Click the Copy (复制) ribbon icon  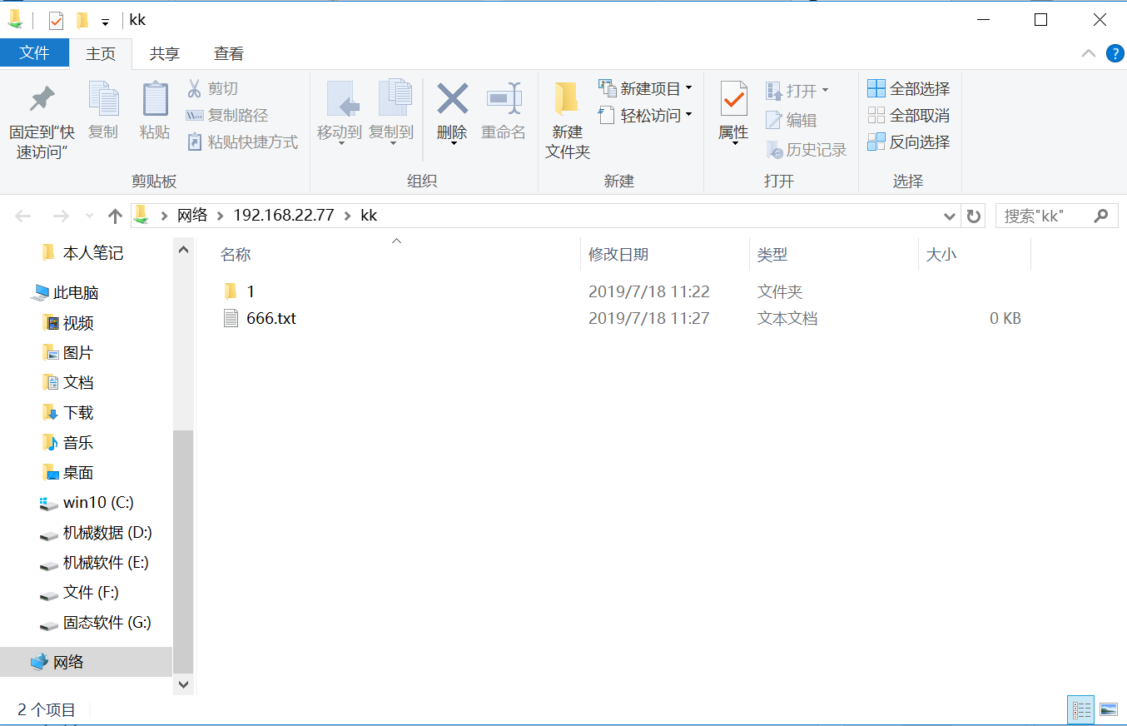(x=103, y=100)
